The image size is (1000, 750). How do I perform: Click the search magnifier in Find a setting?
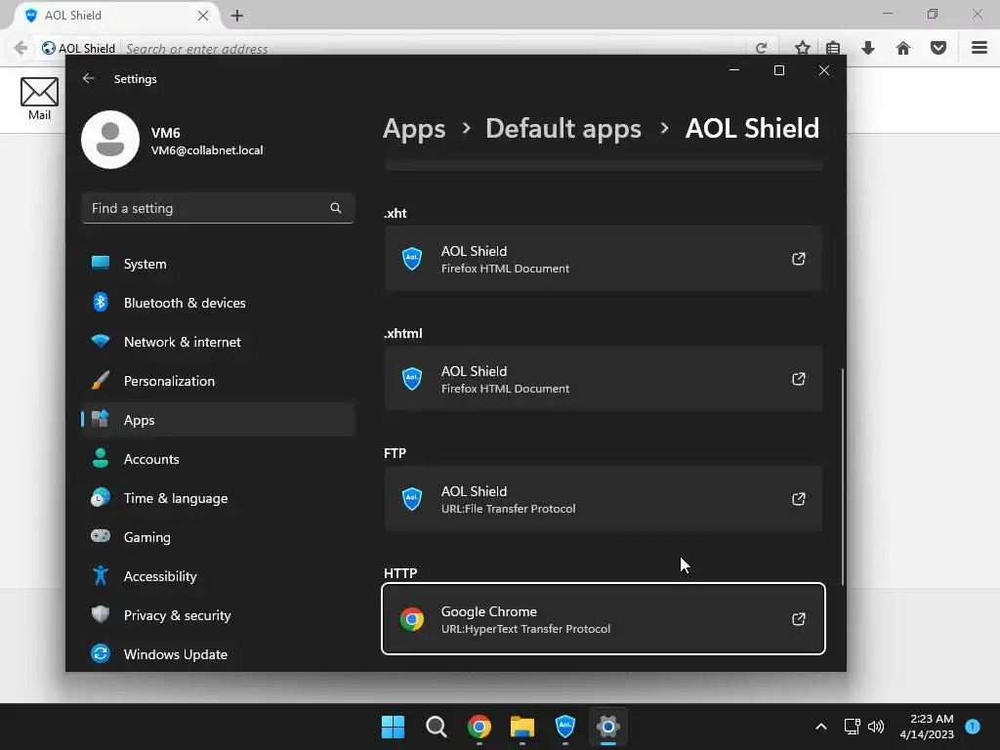pos(336,208)
